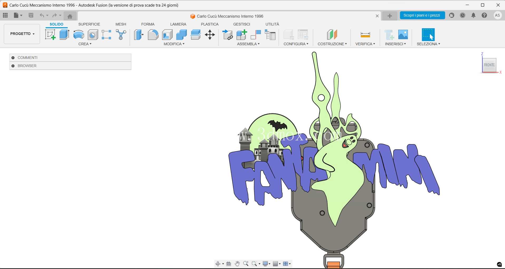Open the automated modeling fork tool
505x269 pixels.
click(x=121, y=34)
